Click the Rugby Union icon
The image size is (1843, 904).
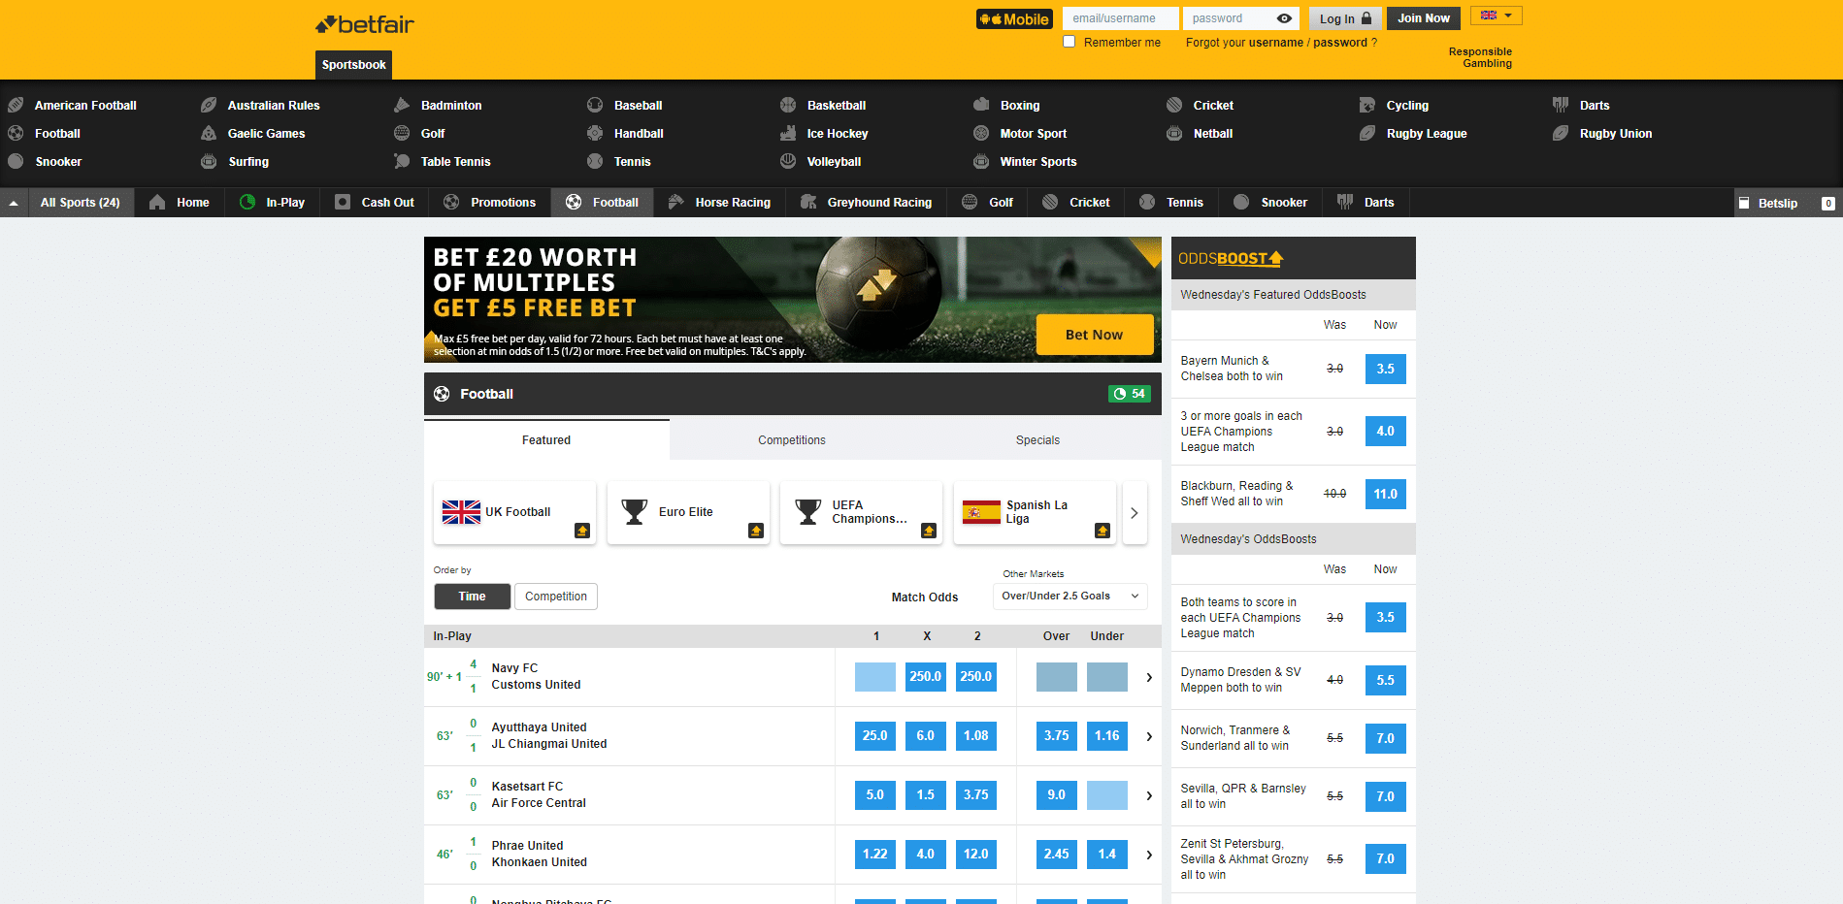1561,133
